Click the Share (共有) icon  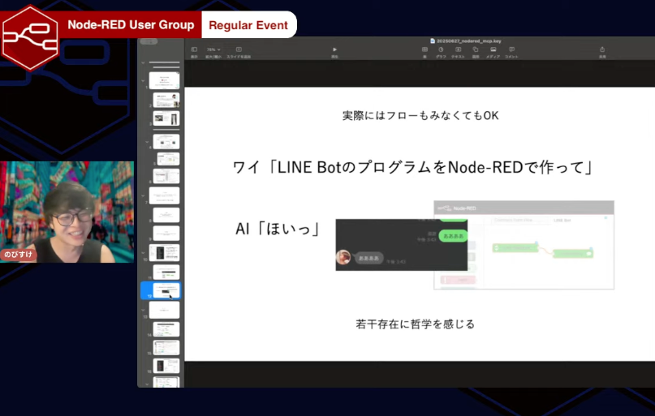(x=602, y=52)
